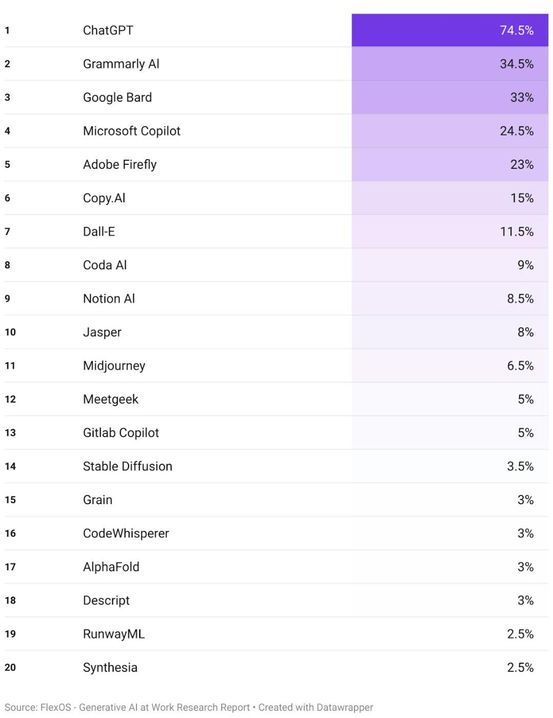This screenshot has height=718, width=553.
Task: Select the Stable Diffusion row
Action: pos(127,466)
